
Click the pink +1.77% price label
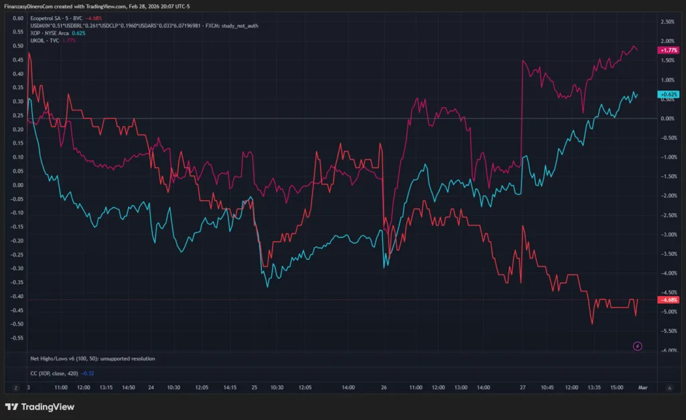tap(668, 50)
